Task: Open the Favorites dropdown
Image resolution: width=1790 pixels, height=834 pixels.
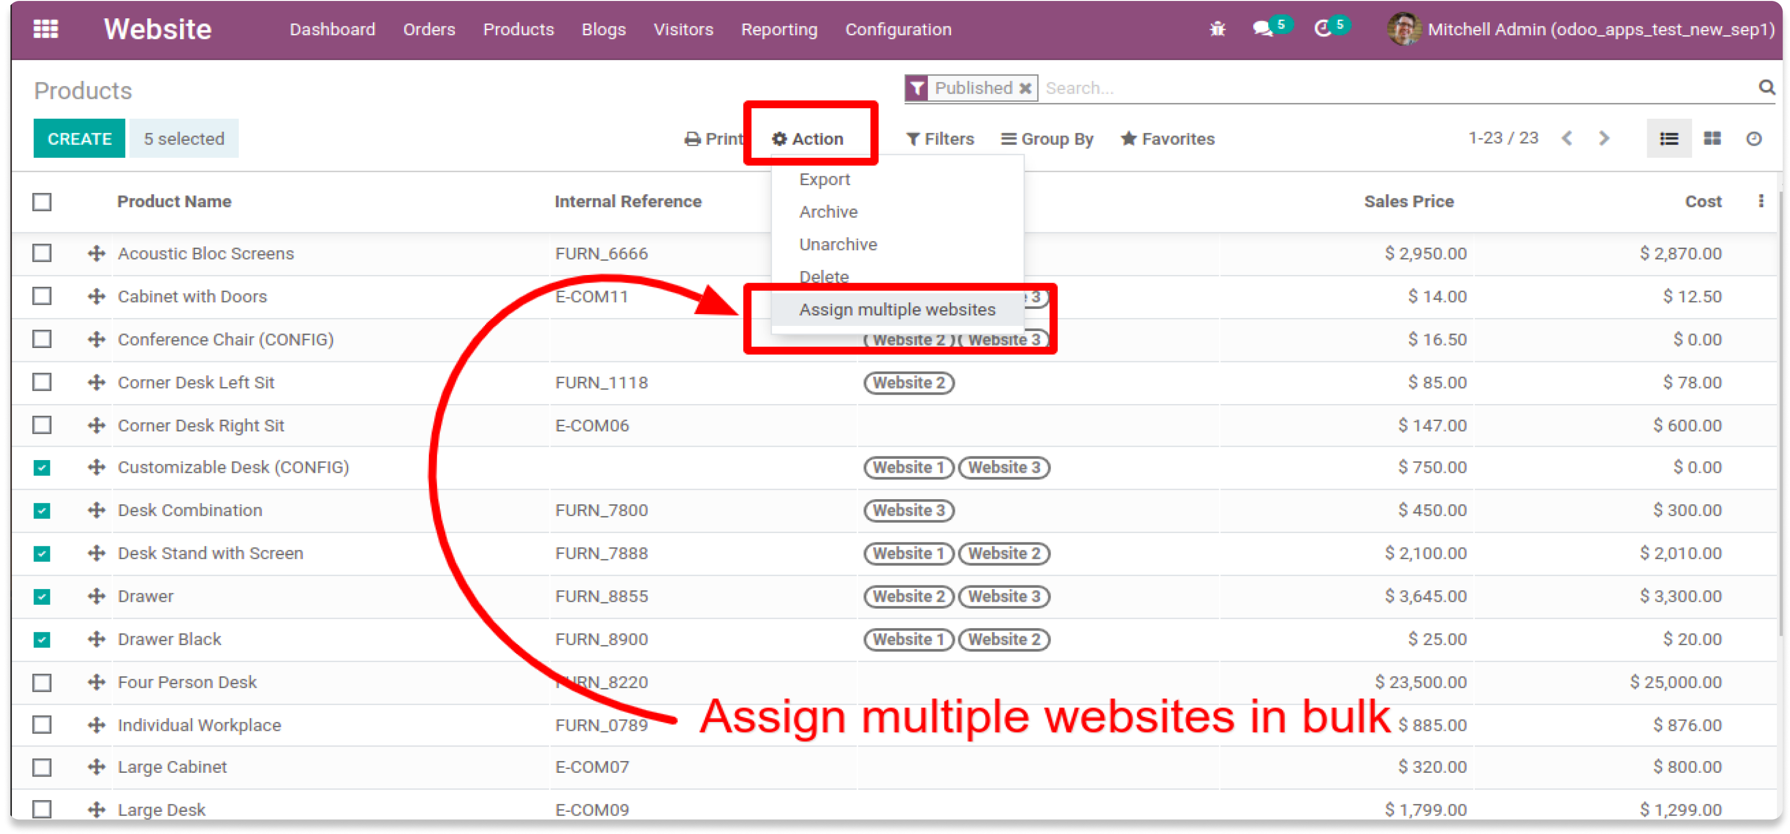Action: (1168, 139)
